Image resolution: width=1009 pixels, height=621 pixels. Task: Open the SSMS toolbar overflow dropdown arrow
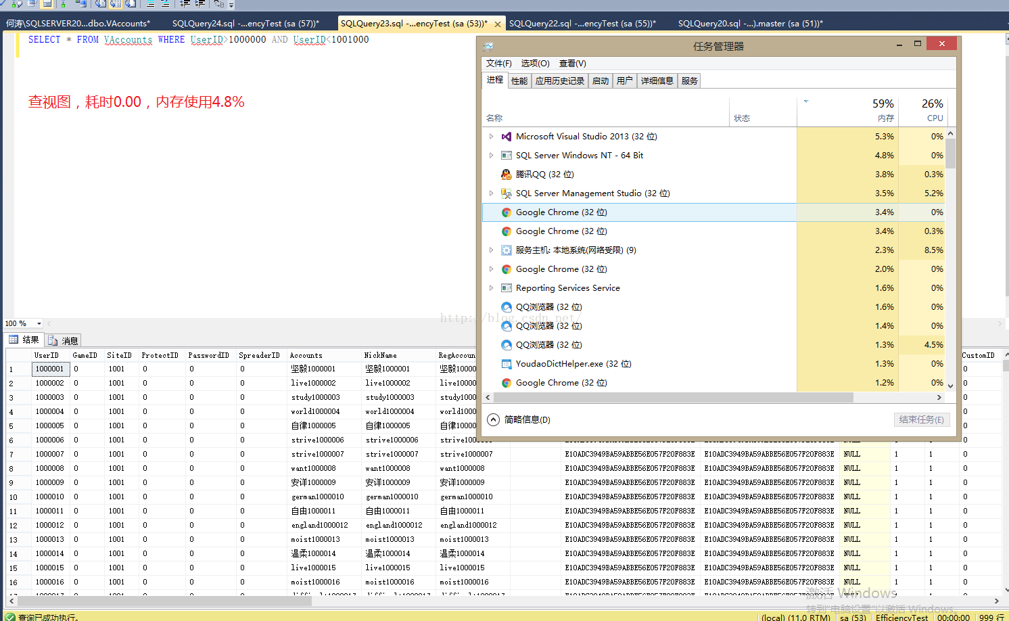coord(231,5)
